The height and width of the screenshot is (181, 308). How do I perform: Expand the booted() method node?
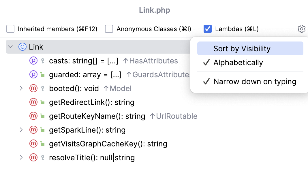[x=21, y=88]
